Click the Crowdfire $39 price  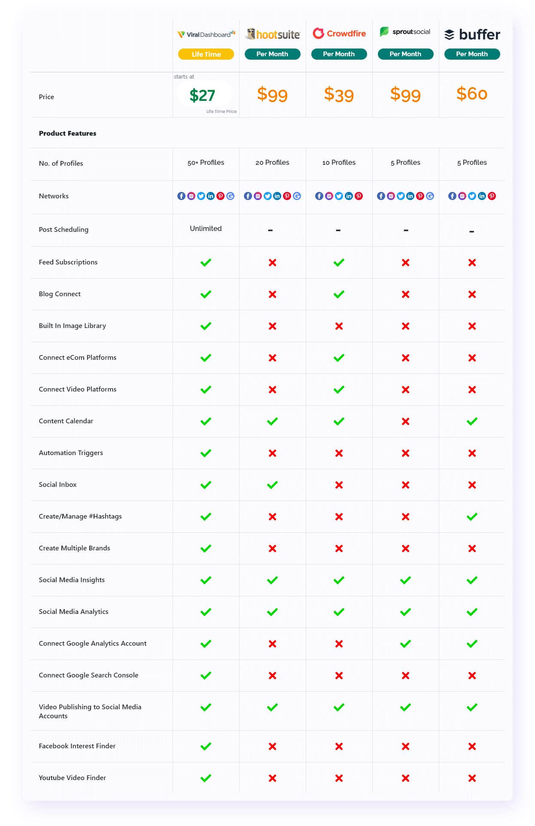point(339,94)
